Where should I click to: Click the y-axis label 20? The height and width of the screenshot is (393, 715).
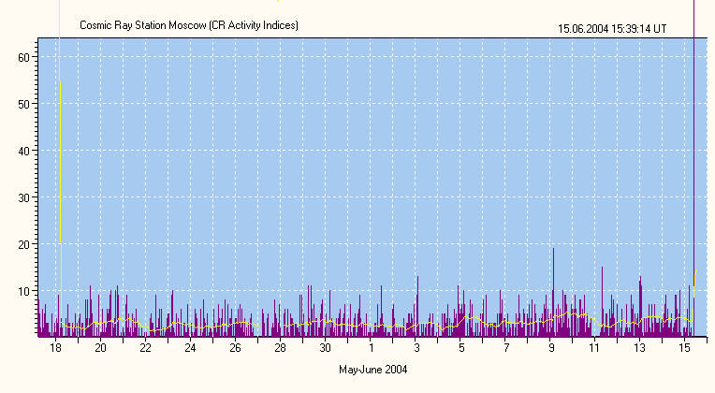(25, 244)
